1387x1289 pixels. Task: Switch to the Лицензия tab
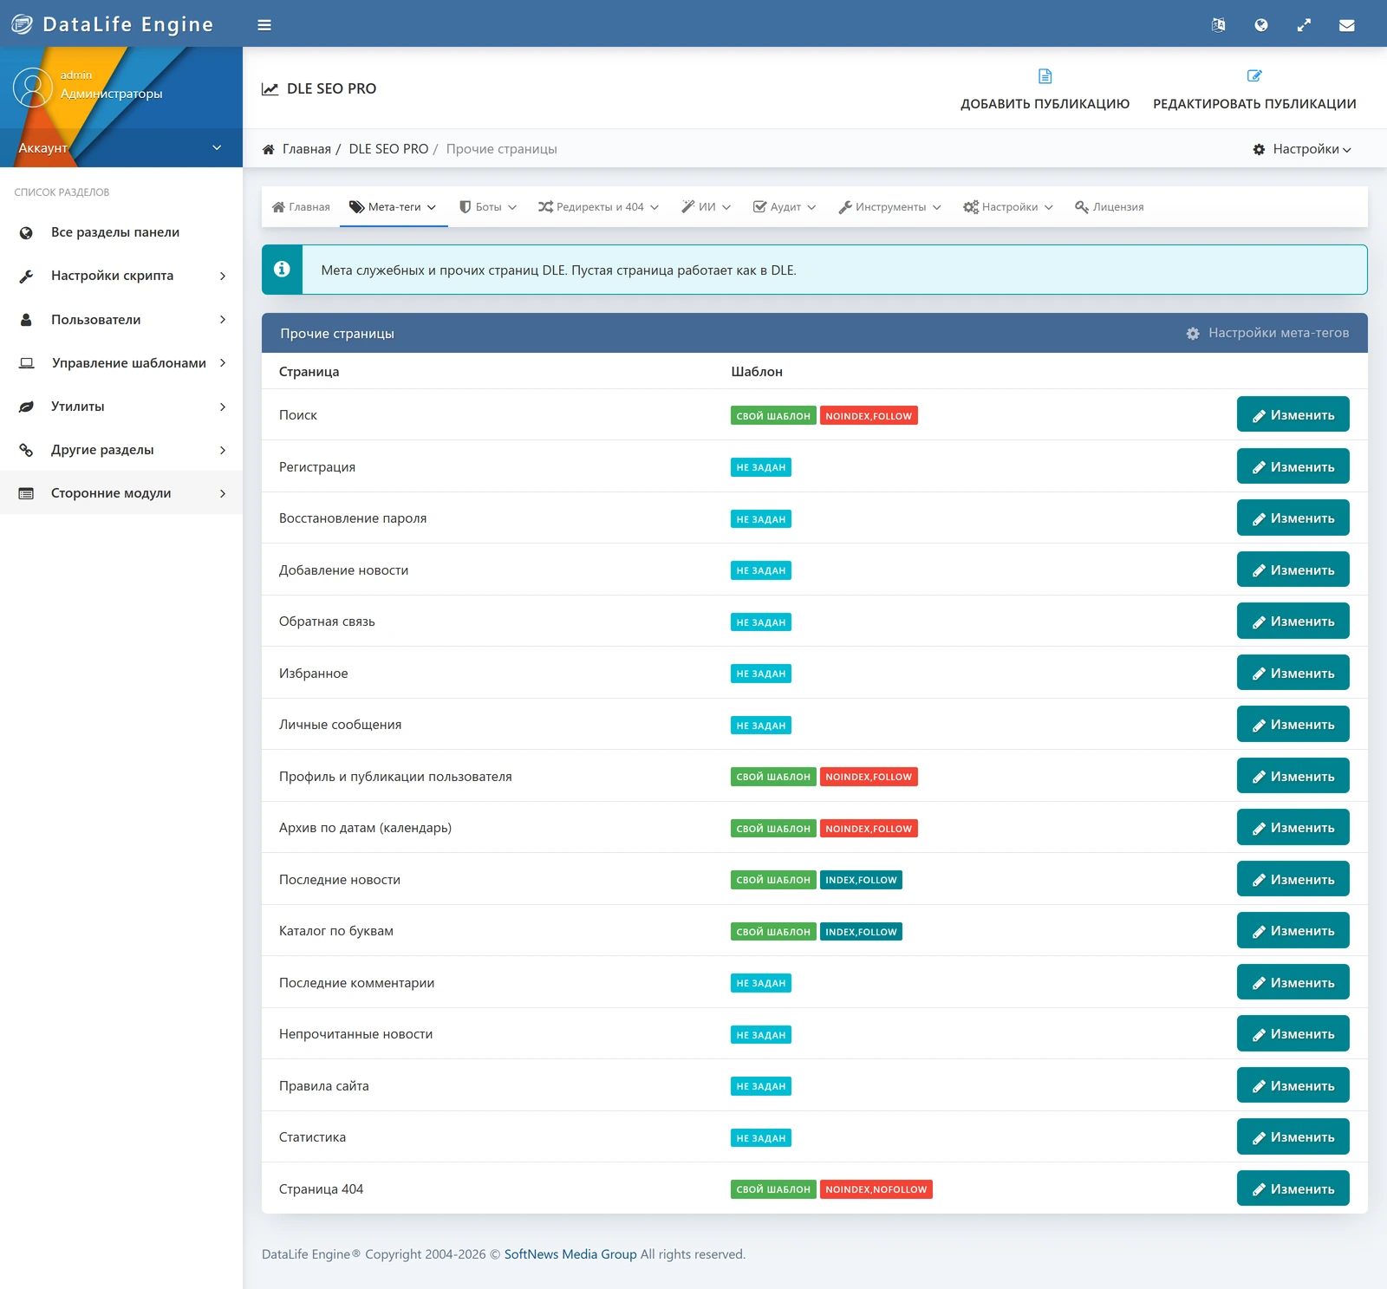click(1110, 207)
